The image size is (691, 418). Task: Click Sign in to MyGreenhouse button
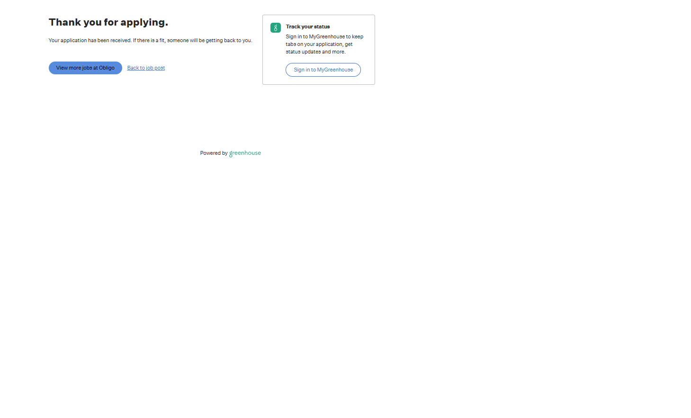coord(323,70)
